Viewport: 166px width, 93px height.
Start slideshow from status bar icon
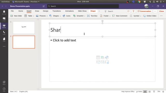154,92
